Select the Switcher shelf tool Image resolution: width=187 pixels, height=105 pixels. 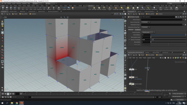tap(171, 8)
